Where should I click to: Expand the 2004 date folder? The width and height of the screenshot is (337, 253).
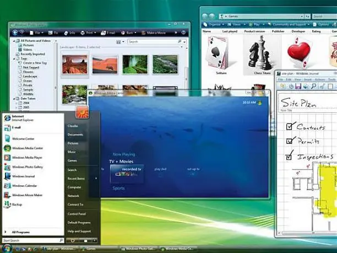[16, 103]
